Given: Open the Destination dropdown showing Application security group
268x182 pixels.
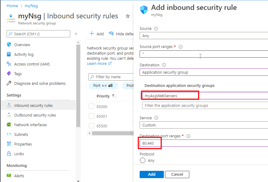Looking at the screenshot, I should point(204,72).
